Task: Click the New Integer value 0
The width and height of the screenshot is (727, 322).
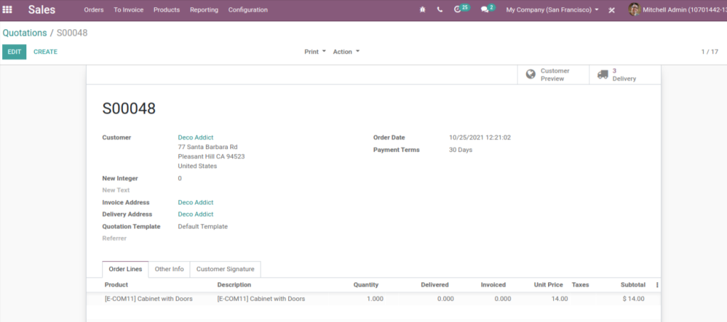Action: (180, 178)
